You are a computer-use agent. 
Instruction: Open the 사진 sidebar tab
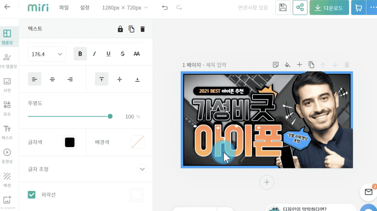point(7,85)
